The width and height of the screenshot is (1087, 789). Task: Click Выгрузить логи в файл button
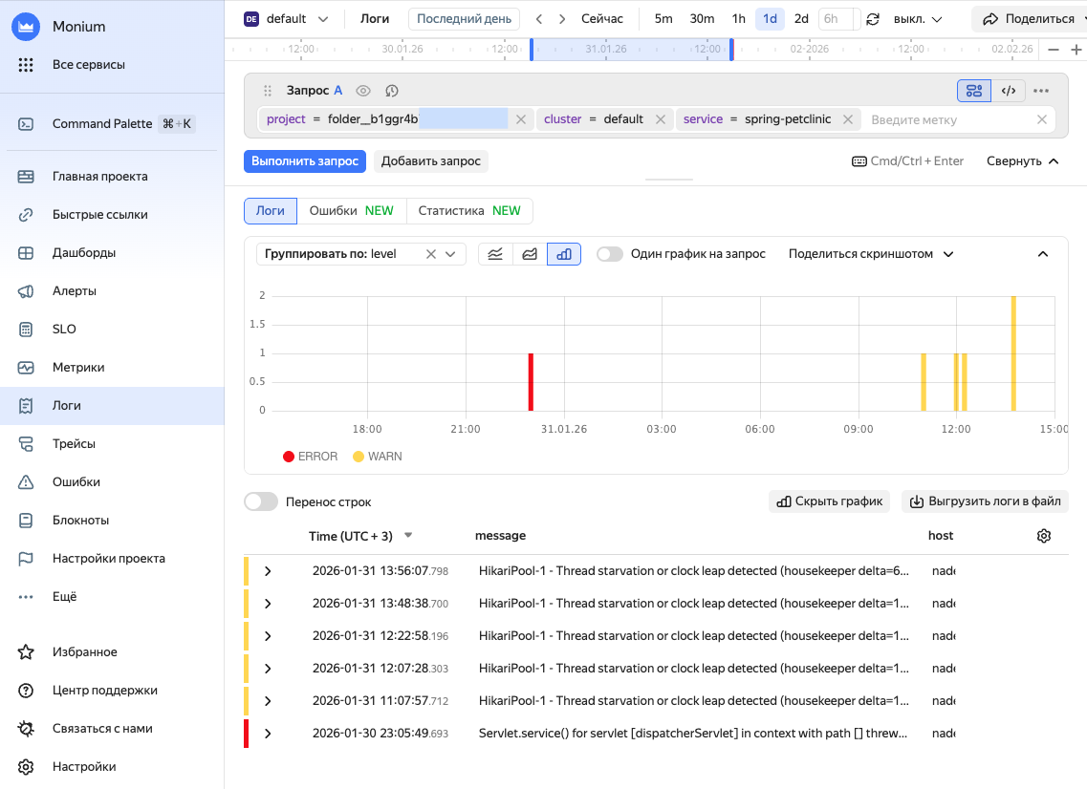[985, 501]
